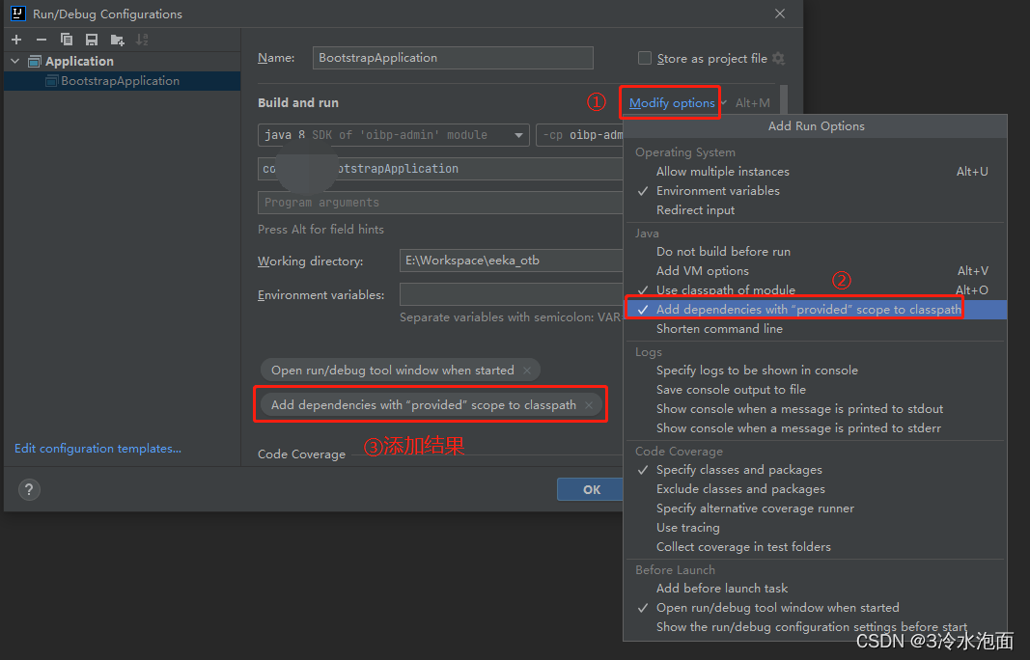
Task: Open the help question mark button
Action: point(29,489)
